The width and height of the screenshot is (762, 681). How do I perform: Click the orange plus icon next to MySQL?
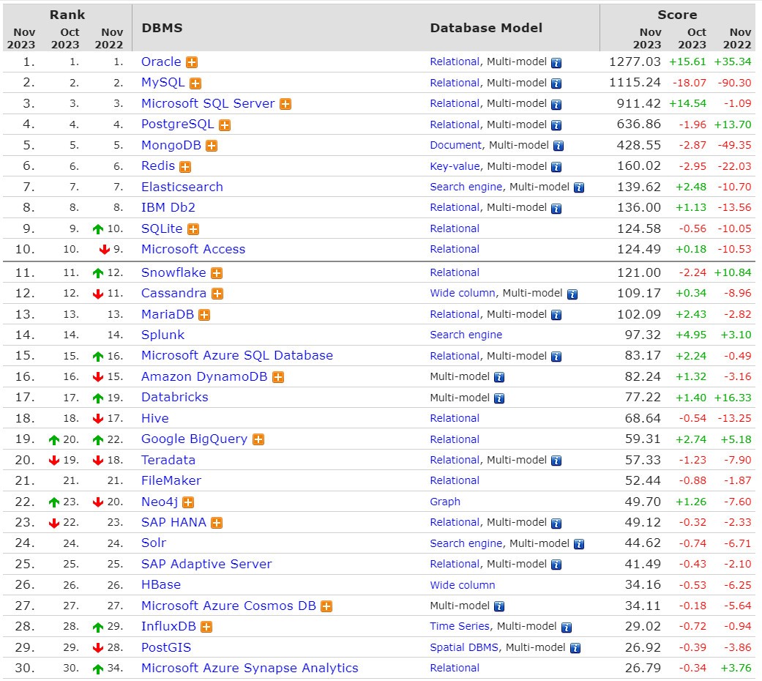pyautogui.click(x=195, y=83)
